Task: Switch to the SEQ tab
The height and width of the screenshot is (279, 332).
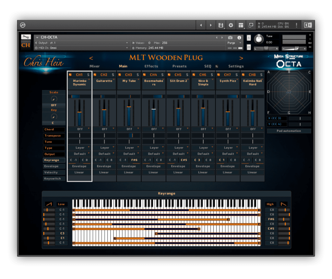Action: coord(208,66)
